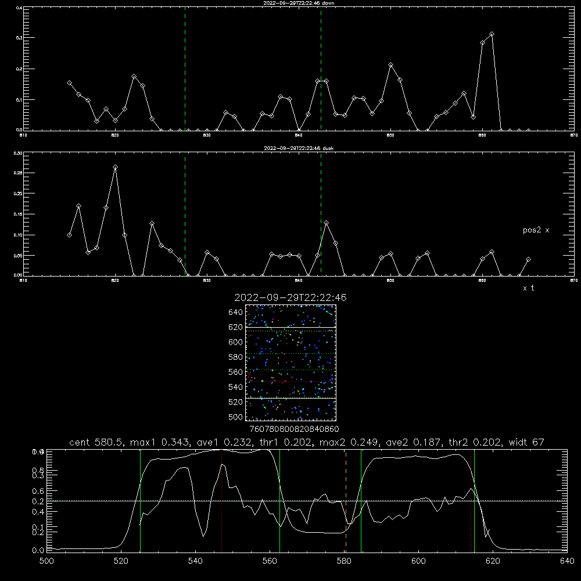
Task: Select the green dashed line near 842 in the dawn plot
Action: tap(321, 69)
